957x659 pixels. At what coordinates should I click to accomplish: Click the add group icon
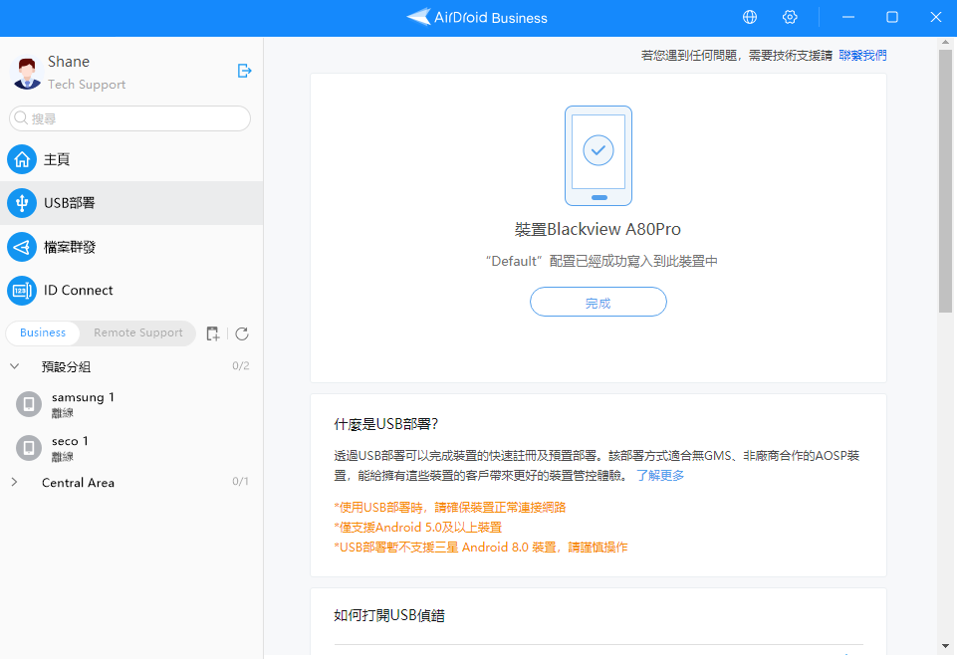(212, 333)
